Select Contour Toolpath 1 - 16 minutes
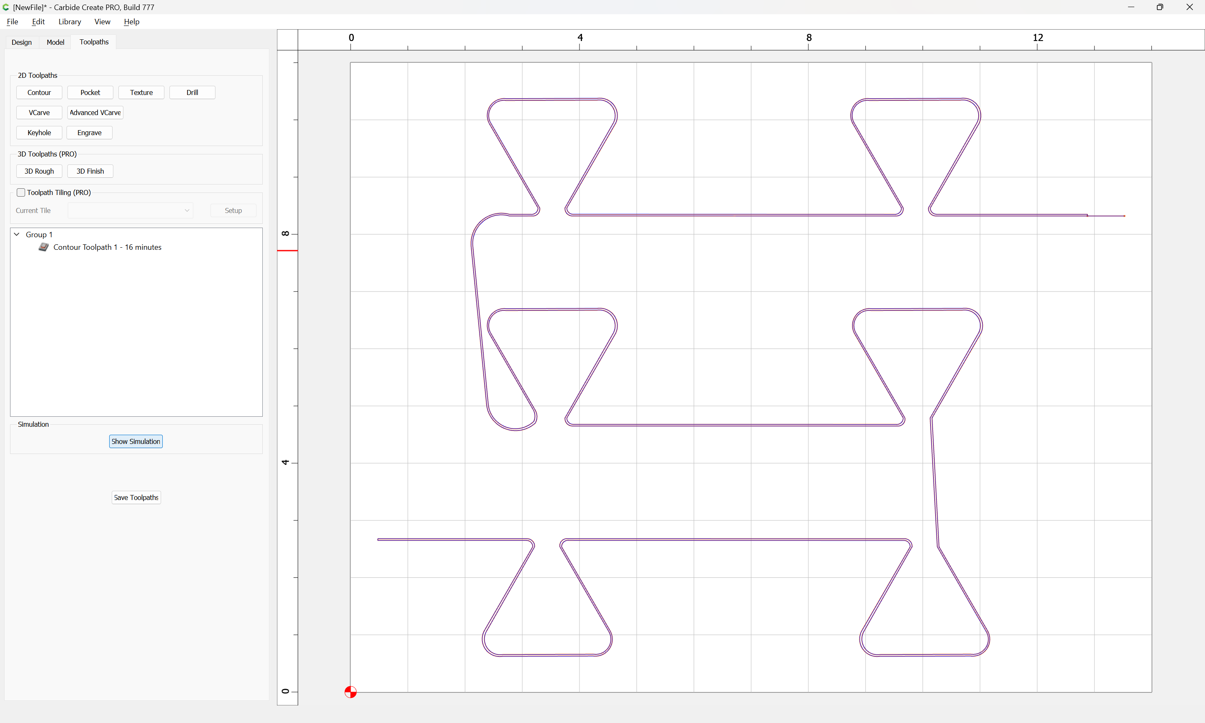Screen dimensions: 1205x723 (x=107, y=247)
